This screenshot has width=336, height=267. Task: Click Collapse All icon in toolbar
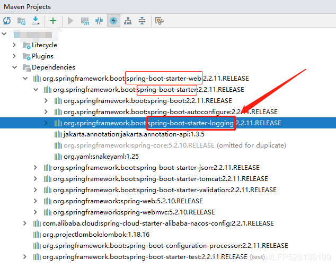coord(142,21)
